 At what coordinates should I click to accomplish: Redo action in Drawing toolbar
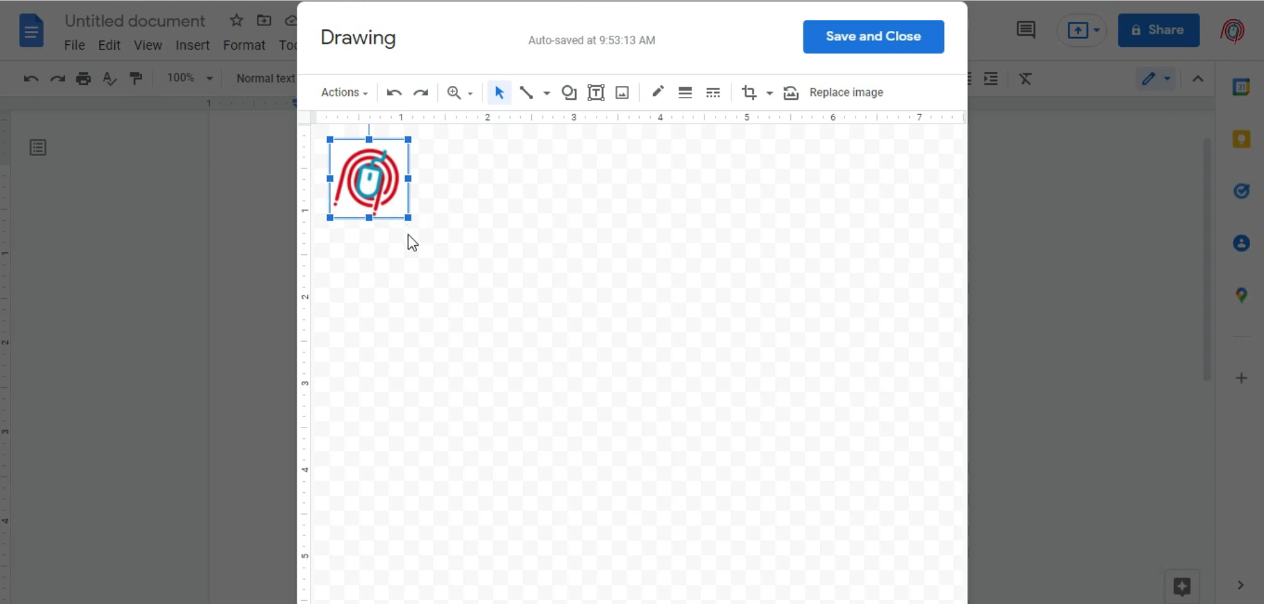420,93
